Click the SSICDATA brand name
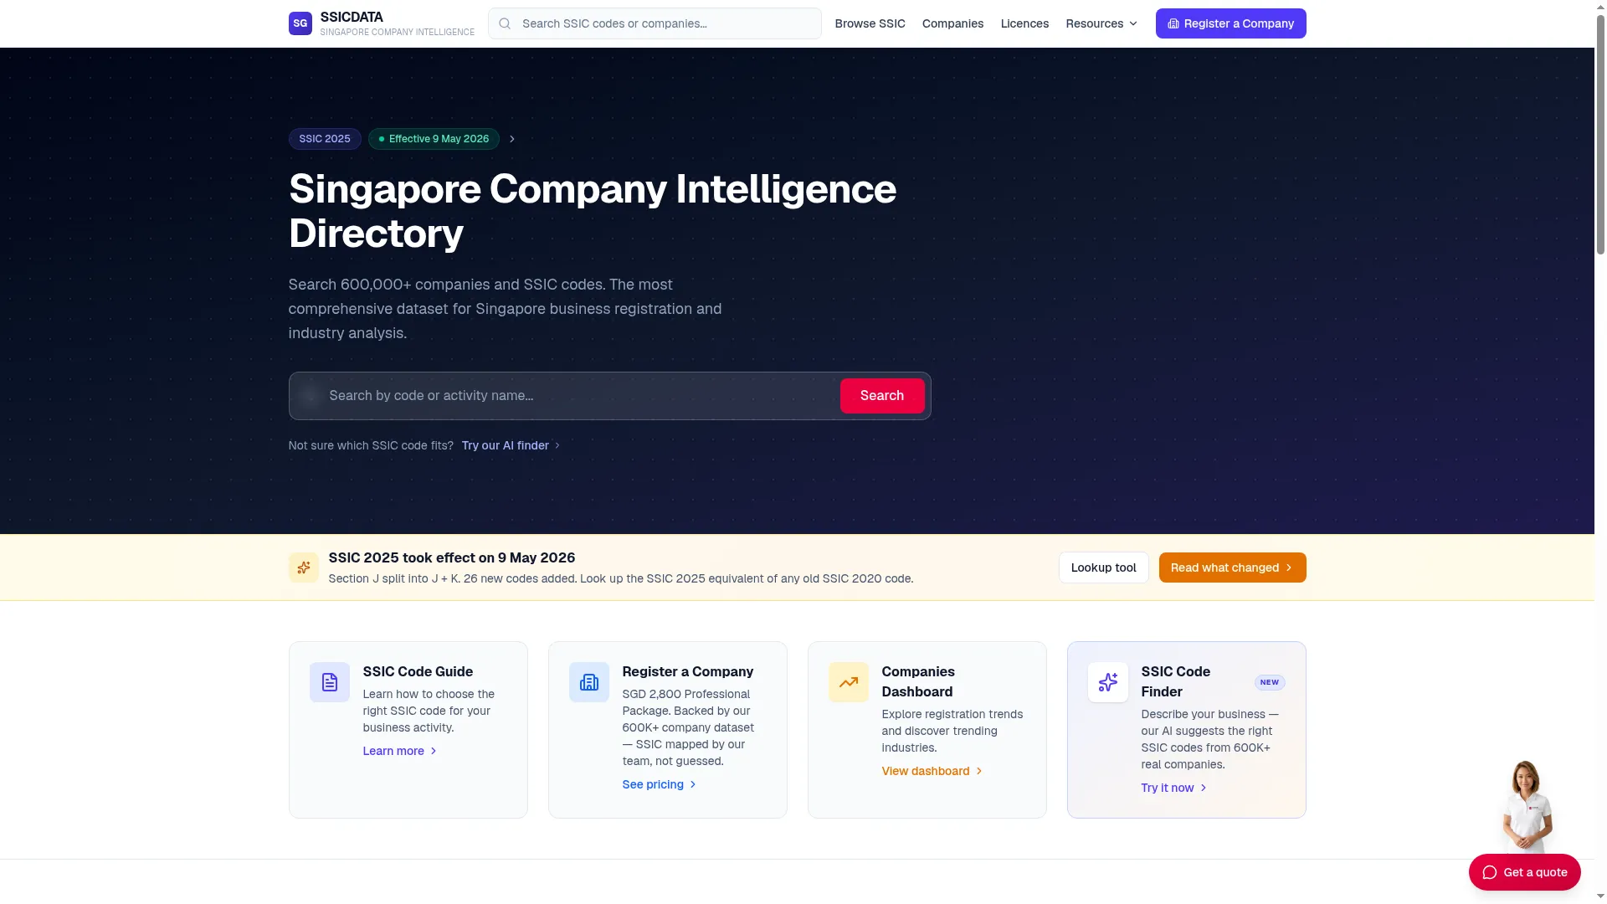Viewport: 1607px width, 904px height. (352, 17)
